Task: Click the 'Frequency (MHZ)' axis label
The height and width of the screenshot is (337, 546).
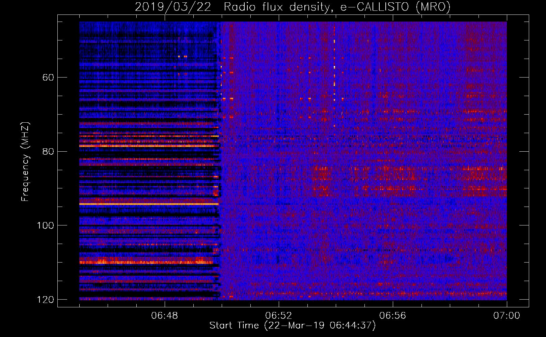Action: (25, 162)
